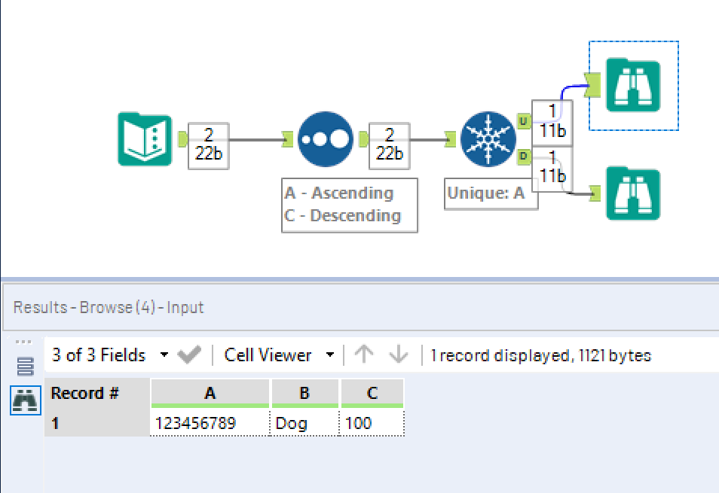Select the Text Input tool on canvas
Screen dimensions: 719x493
(x=145, y=139)
